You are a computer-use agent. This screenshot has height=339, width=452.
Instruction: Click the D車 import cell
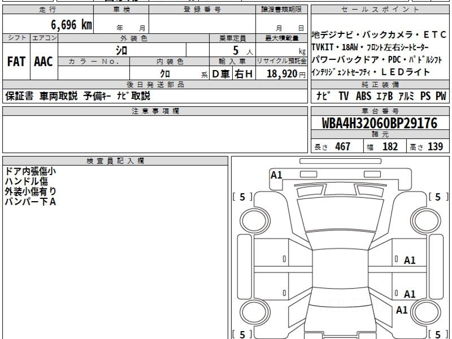click(221, 73)
